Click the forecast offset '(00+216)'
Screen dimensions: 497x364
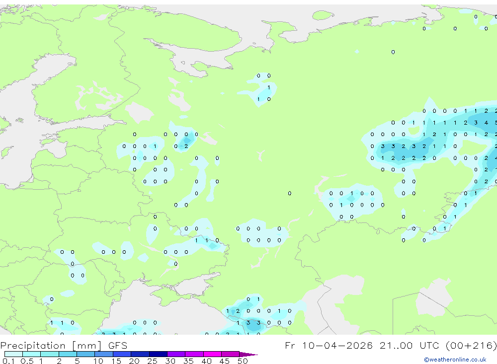tap(471, 345)
